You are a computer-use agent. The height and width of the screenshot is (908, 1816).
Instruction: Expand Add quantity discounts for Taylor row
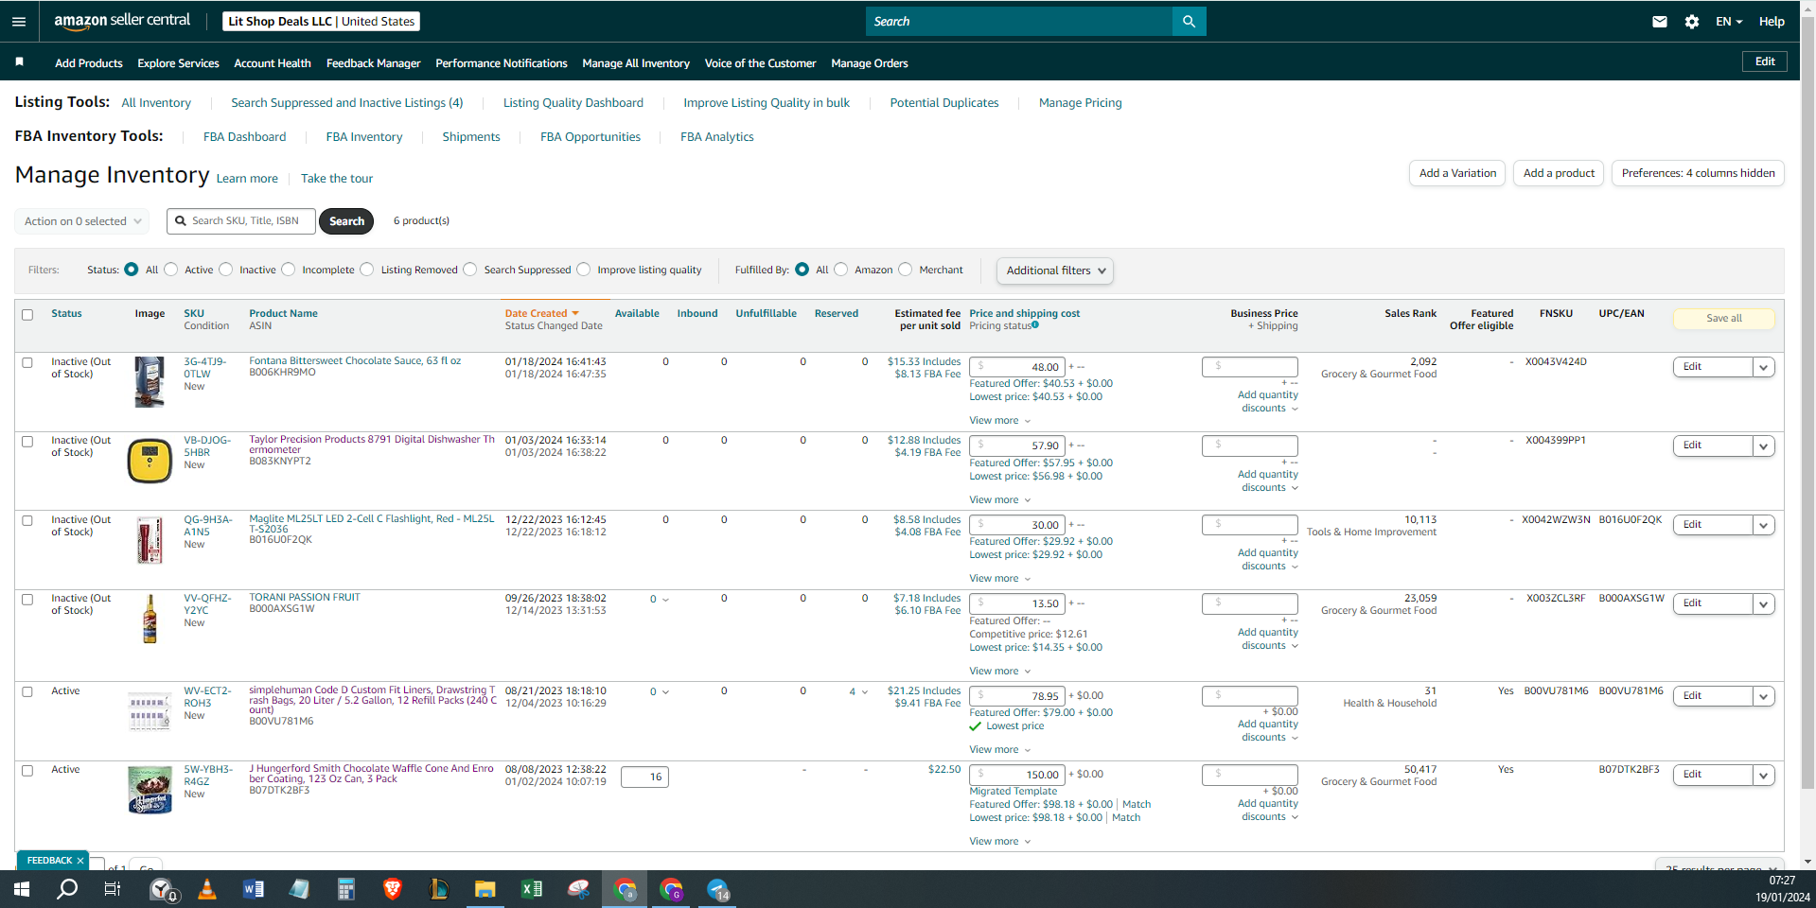coord(1268,481)
